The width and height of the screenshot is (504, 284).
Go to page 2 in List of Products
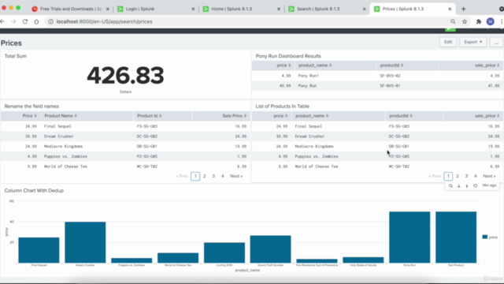coord(458,176)
